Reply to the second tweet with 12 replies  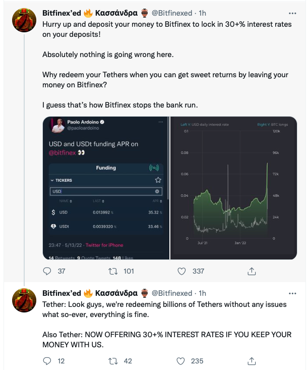point(47,361)
